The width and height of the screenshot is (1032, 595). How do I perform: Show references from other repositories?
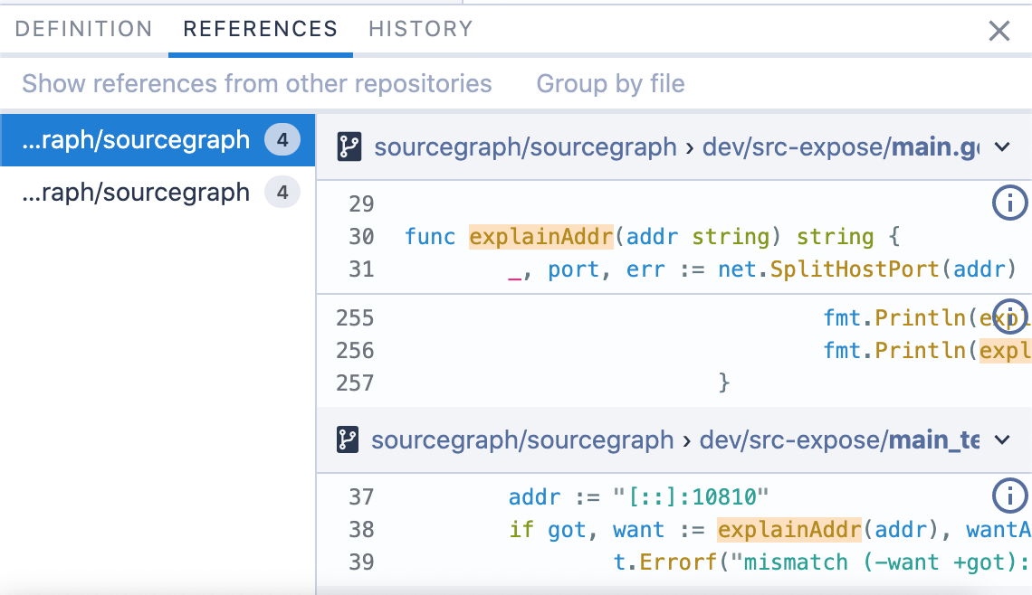[x=256, y=84]
